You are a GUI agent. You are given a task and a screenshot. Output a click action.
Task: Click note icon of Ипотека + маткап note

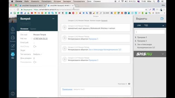(65, 27)
